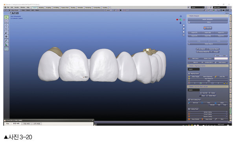Select the Cursor tool in left toolbar
Viewport: 236px width, 146px height.
pyautogui.click(x=6, y=21)
